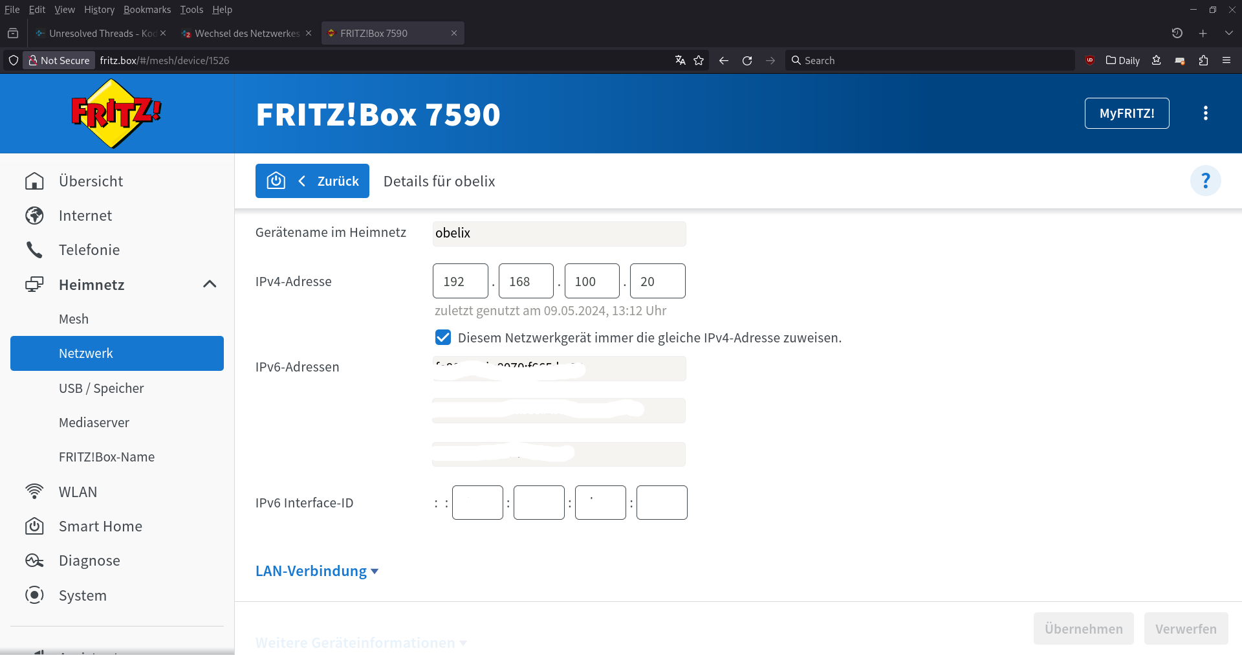Open the Übersicht home icon

click(x=34, y=181)
